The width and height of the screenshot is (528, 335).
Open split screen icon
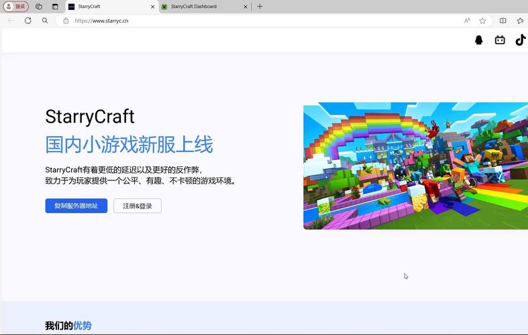(x=503, y=21)
